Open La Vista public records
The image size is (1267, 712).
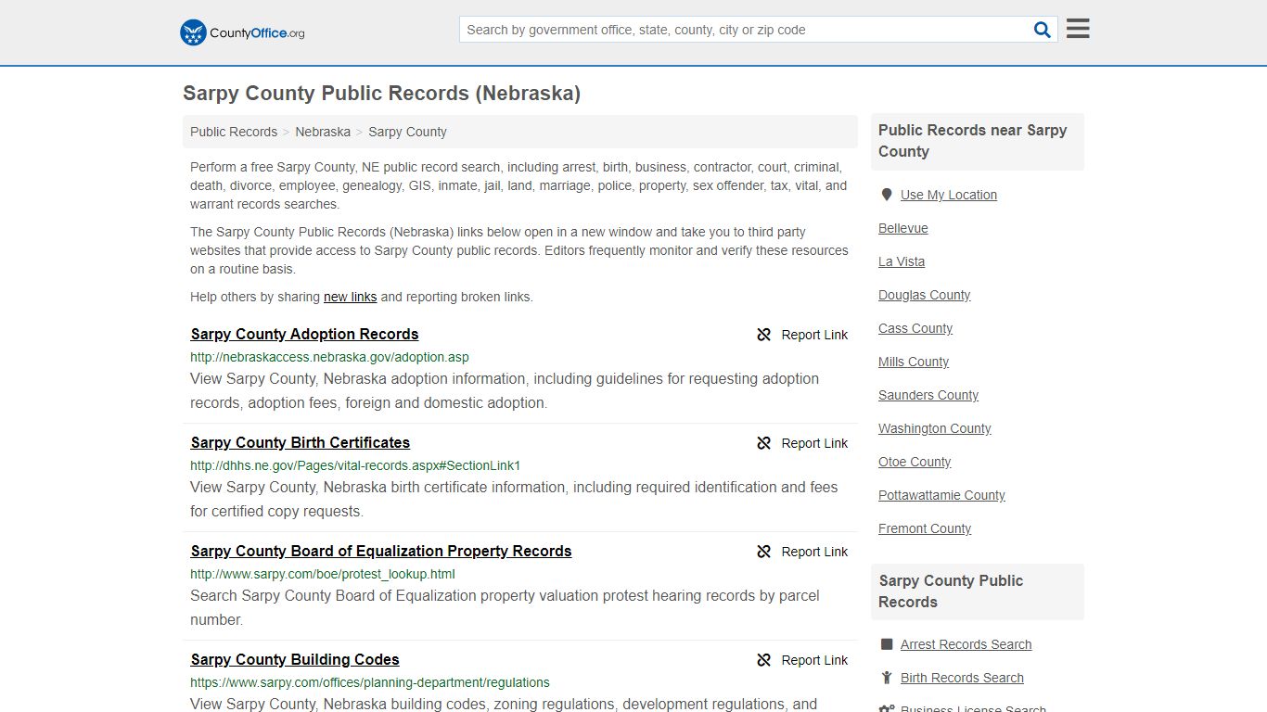902,261
